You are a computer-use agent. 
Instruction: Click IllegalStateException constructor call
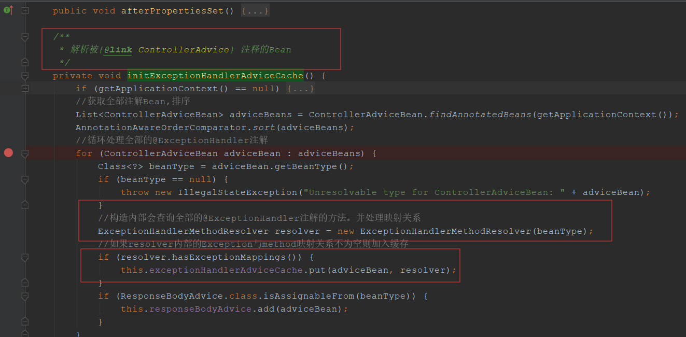(238, 192)
